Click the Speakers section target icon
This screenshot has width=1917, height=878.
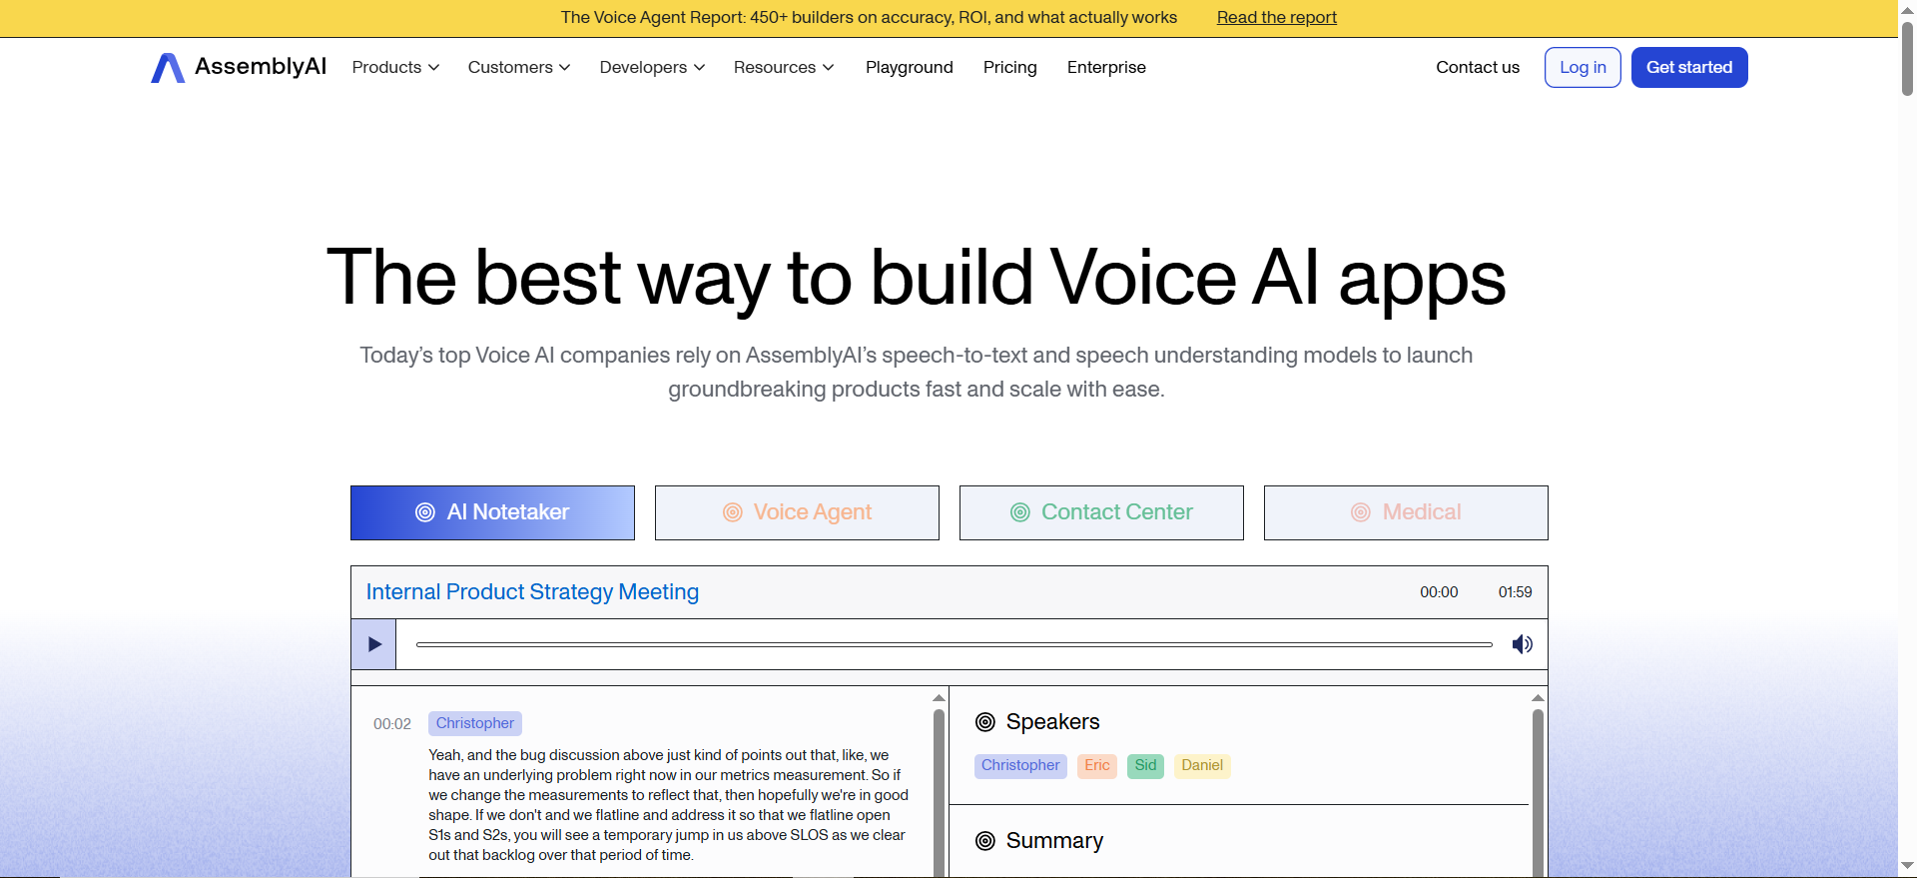985,722
